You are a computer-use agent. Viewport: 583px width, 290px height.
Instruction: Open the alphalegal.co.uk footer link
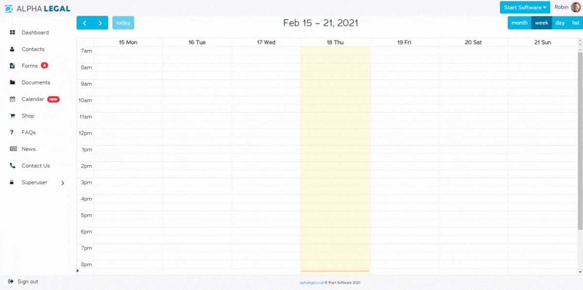pos(311,283)
